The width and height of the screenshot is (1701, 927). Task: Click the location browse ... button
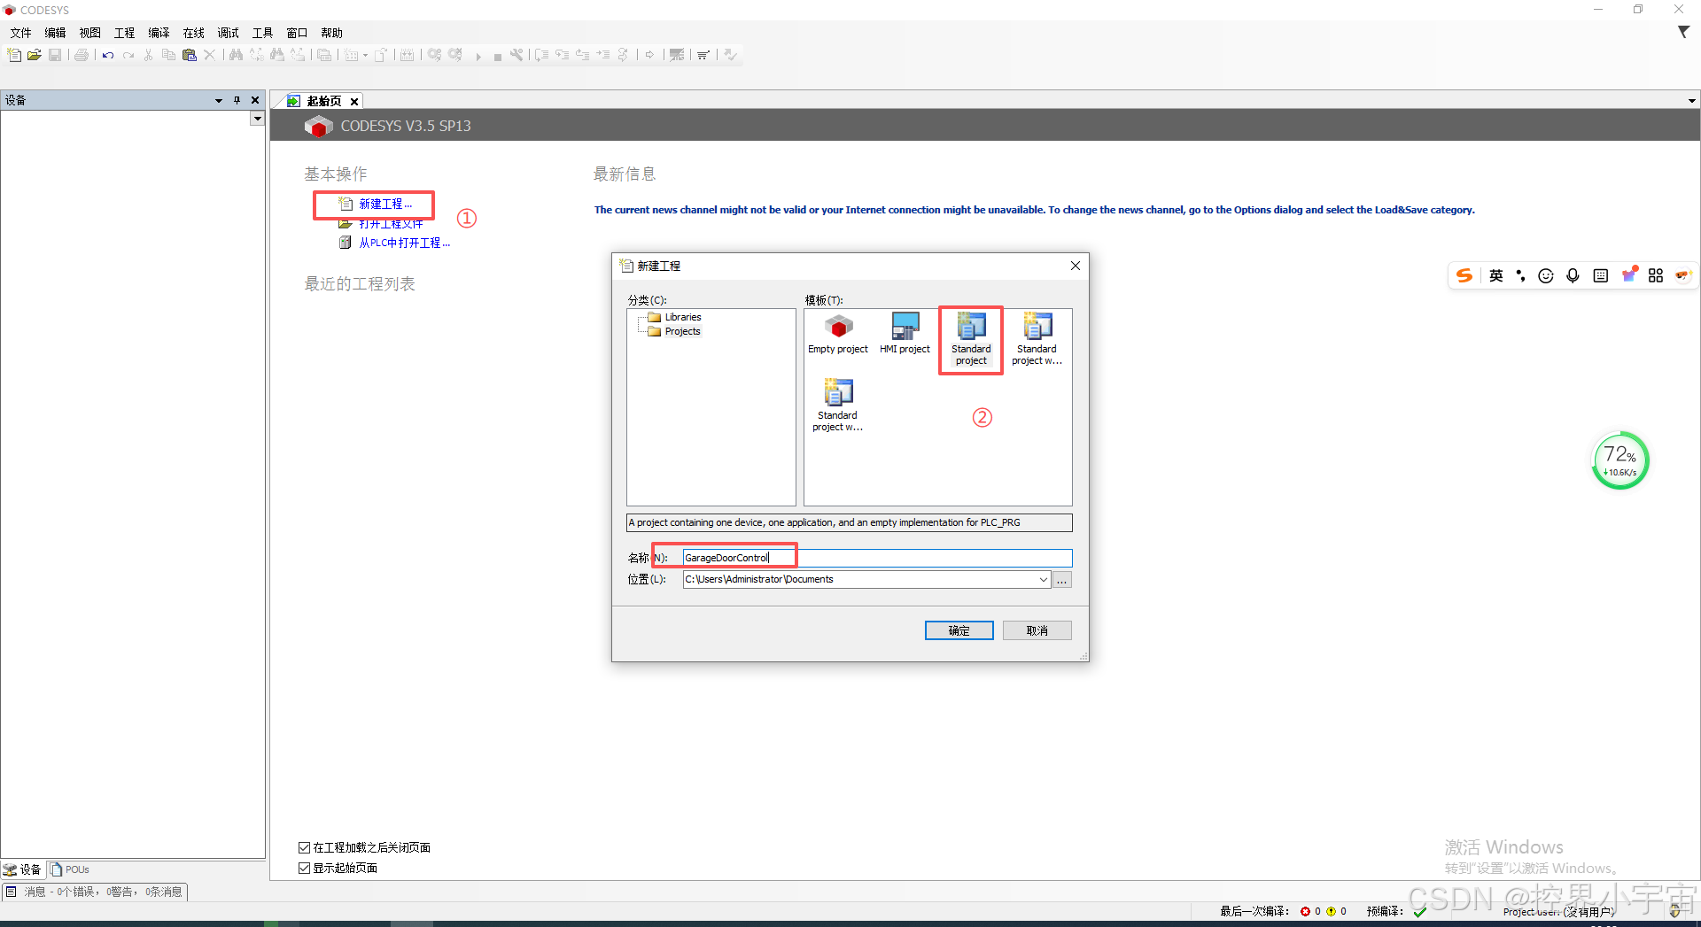click(x=1062, y=579)
